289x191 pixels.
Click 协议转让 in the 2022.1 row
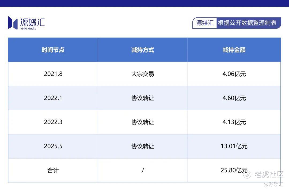pyautogui.click(x=143, y=98)
